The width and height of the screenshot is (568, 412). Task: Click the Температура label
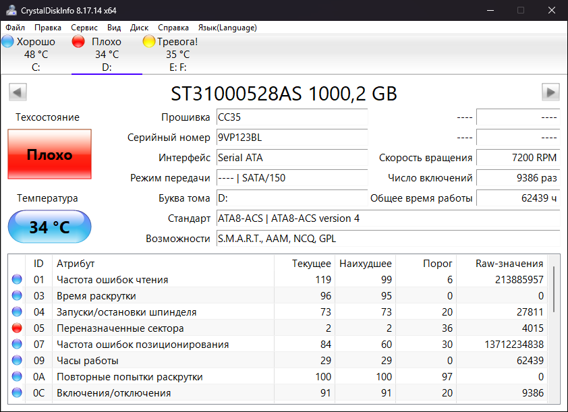(47, 198)
